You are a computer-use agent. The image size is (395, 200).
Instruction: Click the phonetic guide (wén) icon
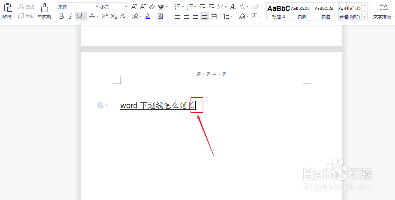(x=161, y=7)
